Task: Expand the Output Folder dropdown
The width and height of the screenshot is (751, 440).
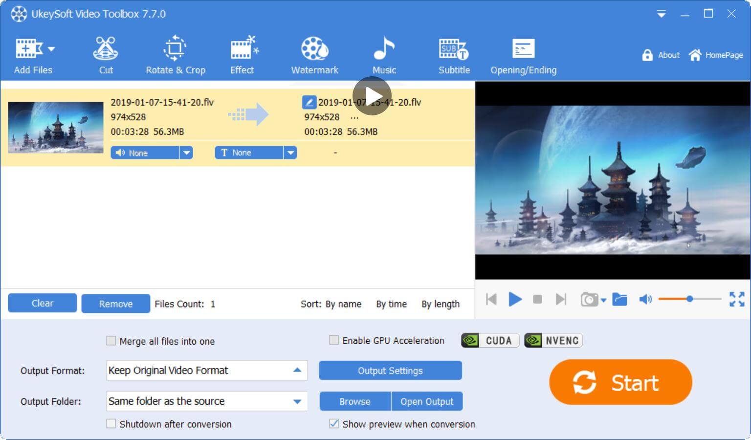Action: (297, 401)
